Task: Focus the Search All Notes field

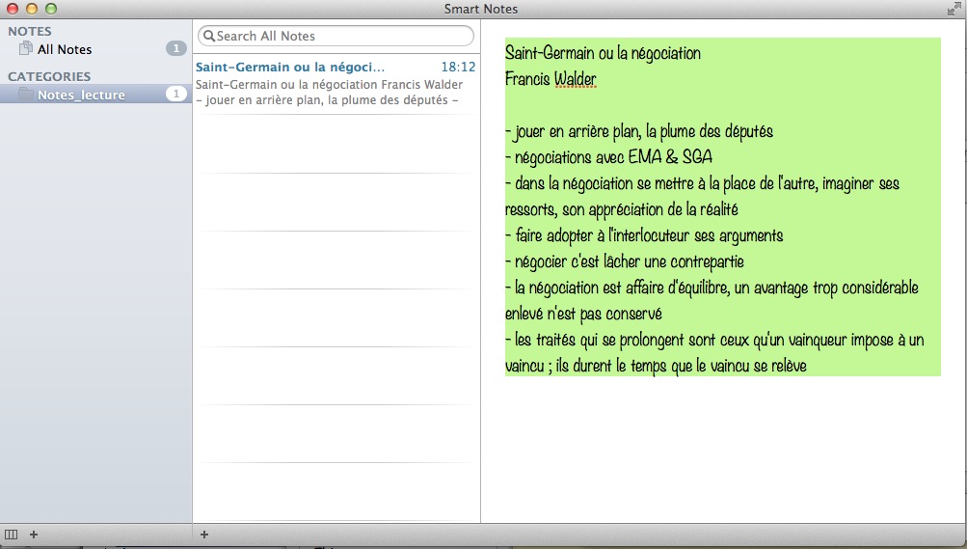Action: (337, 36)
